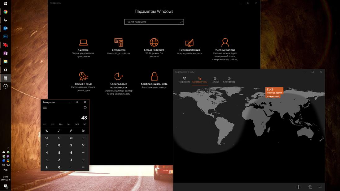Click the x squared key in Calculator
The image size is (340, 191).
click(71, 131)
